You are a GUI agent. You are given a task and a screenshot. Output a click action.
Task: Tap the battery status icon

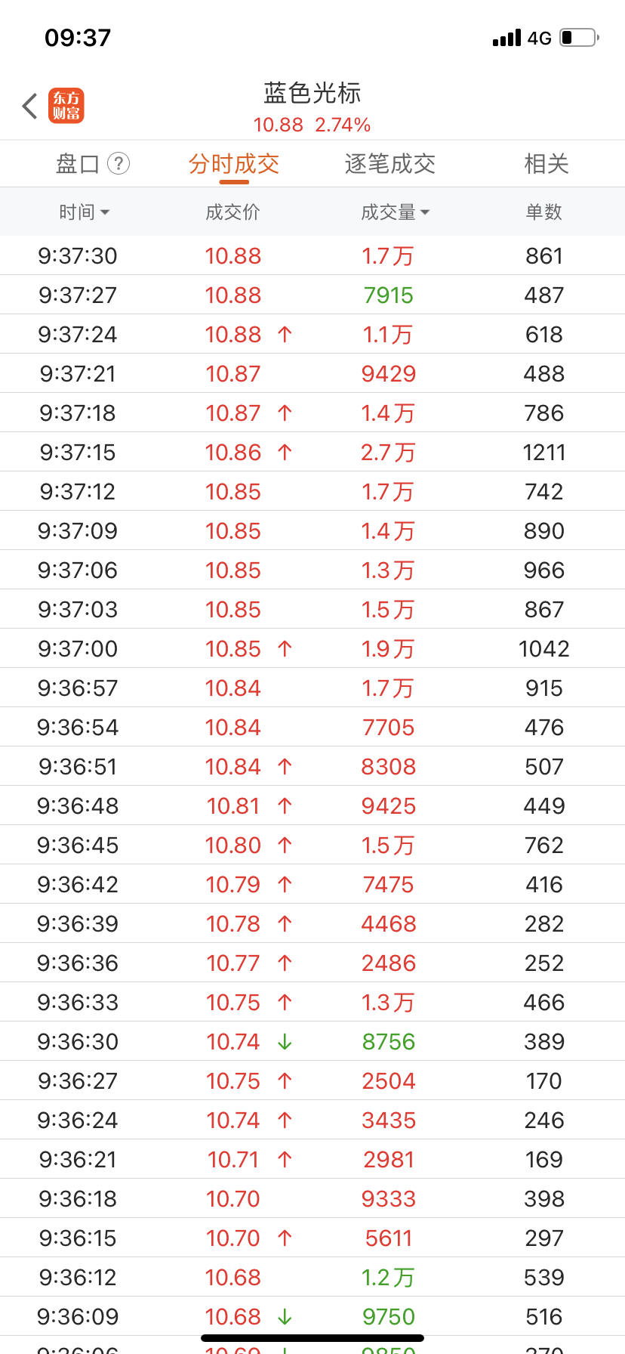click(x=579, y=37)
